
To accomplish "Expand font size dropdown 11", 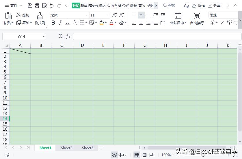I will [x=108, y=15].
